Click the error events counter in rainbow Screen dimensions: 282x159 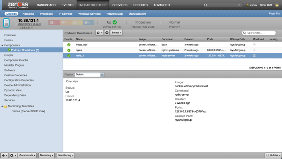(66, 23)
